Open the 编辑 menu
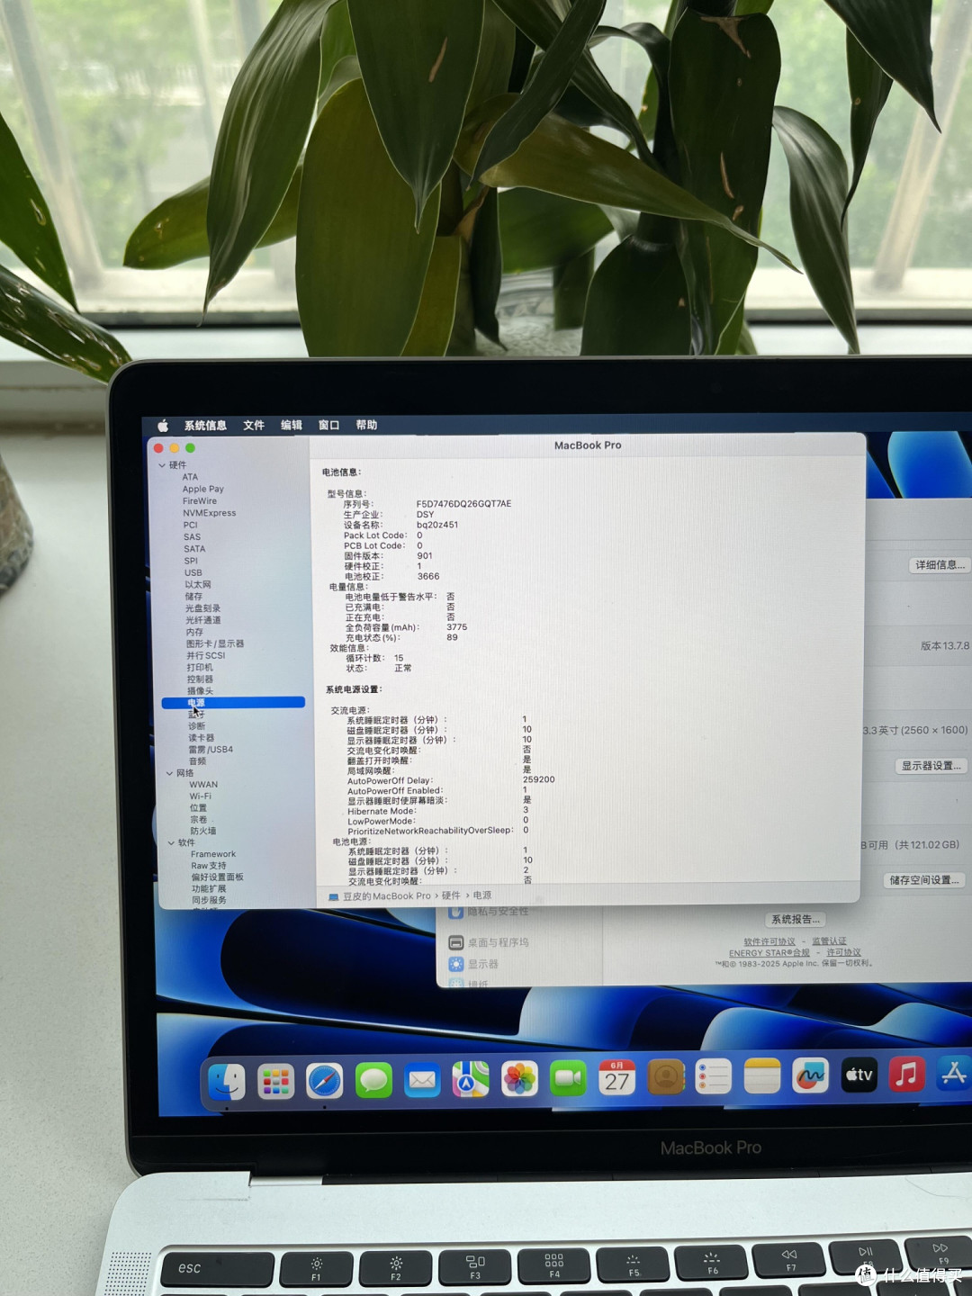 pos(292,425)
